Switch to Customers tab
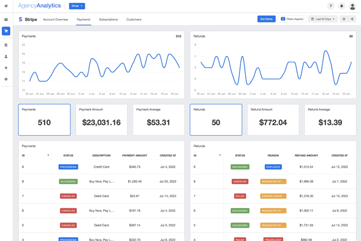This screenshot has height=241, width=361. pyautogui.click(x=134, y=20)
